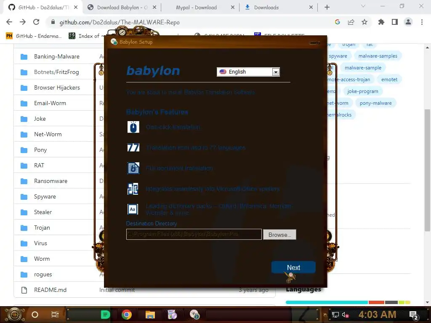Viewport: 431px width, 323px height.
Task: Open Cortana search circle on taskbar
Action: pos(35,315)
